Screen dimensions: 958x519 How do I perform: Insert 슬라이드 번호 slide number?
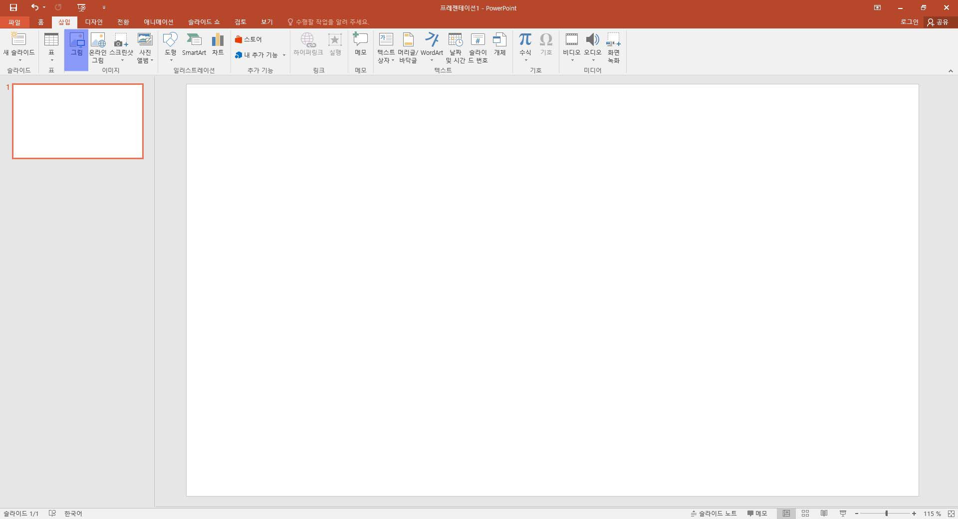[478, 47]
